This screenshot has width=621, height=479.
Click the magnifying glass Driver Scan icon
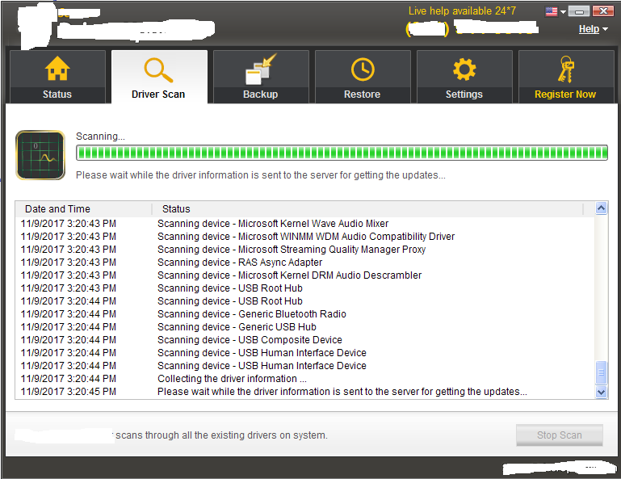[158, 69]
